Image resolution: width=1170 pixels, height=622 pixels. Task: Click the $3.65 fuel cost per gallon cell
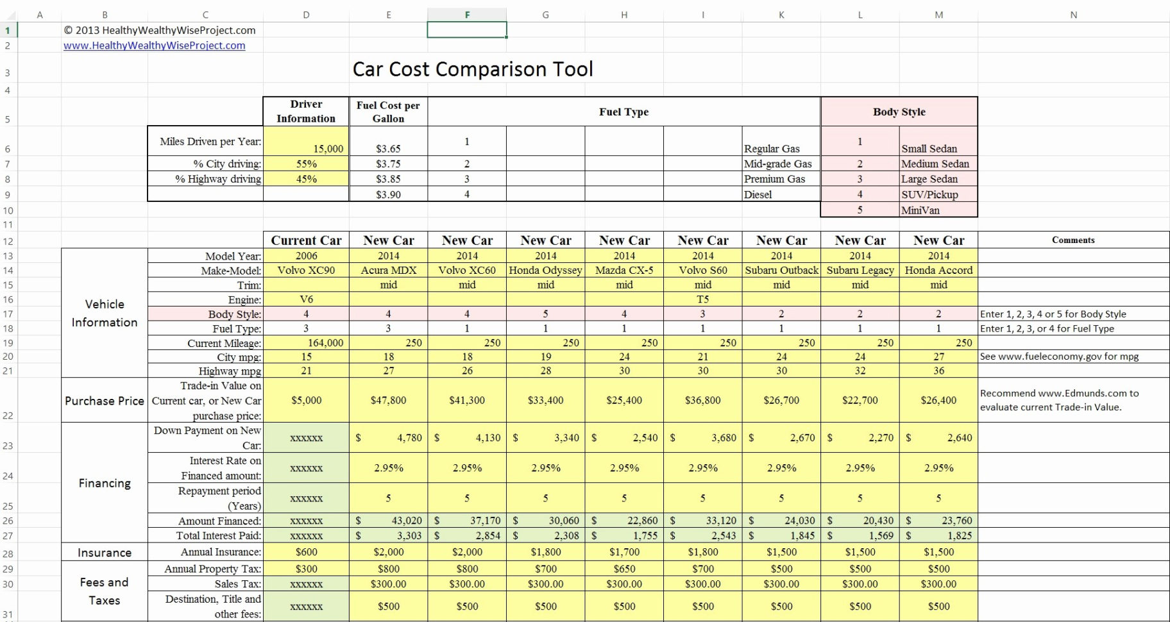(388, 147)
